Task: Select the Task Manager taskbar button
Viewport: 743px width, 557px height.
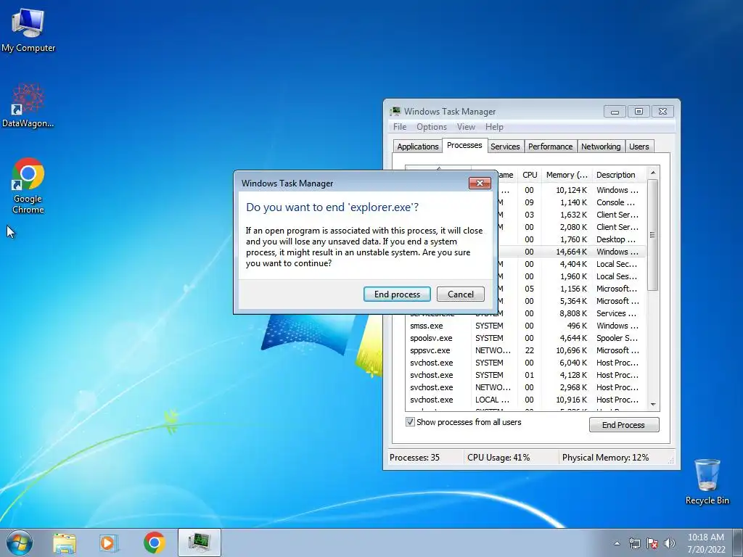Action: (199, 542)
